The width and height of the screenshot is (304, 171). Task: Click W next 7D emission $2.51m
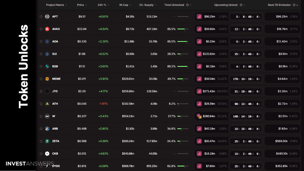click(x=283, y=116)
